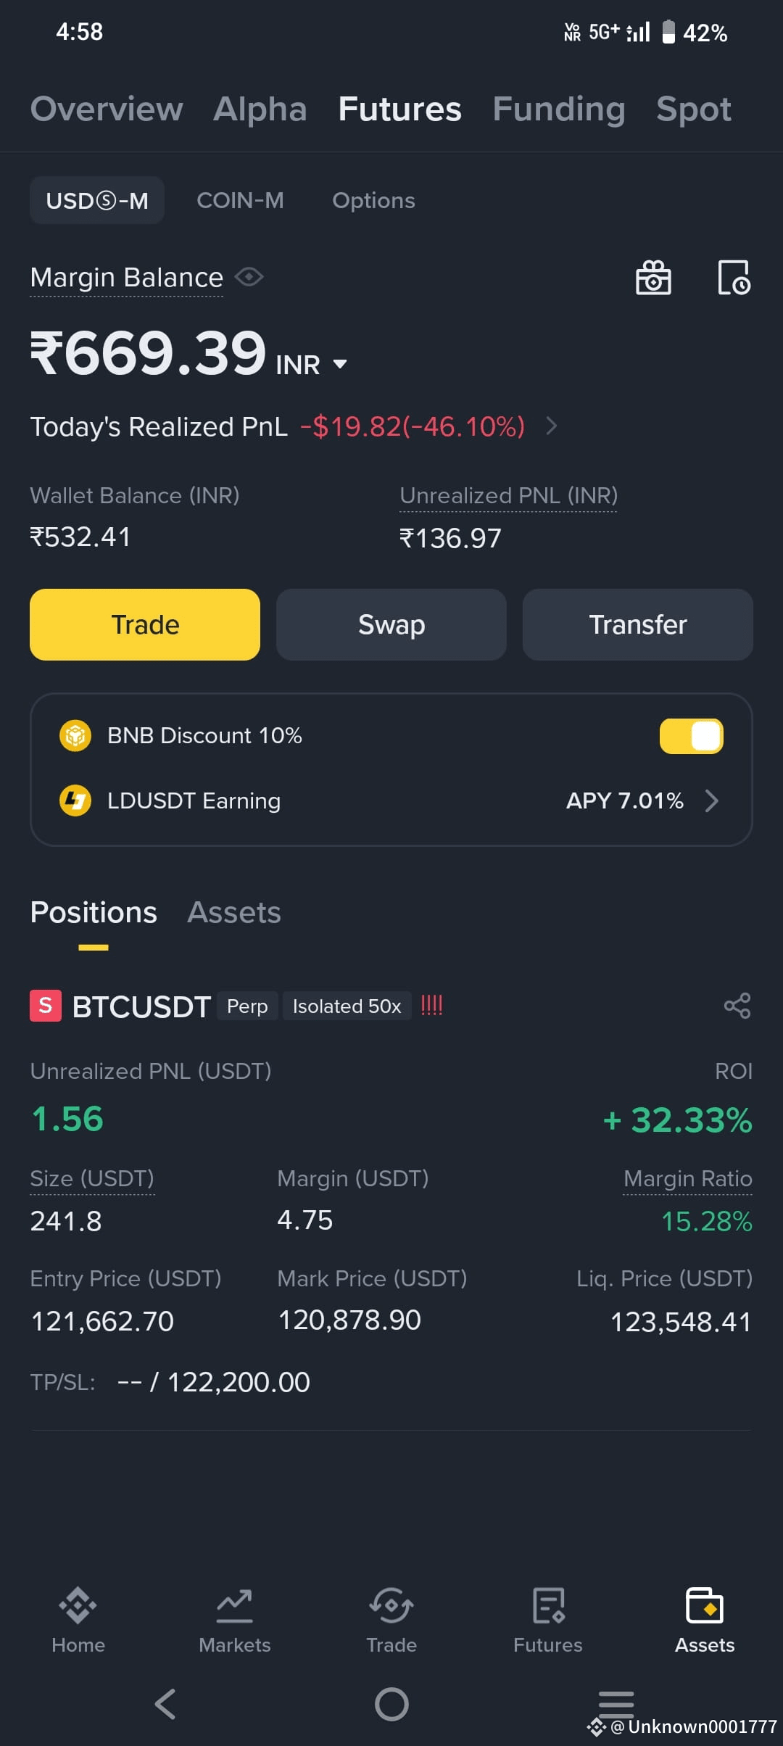Open the rewards gift icon

tap(653, 278)
